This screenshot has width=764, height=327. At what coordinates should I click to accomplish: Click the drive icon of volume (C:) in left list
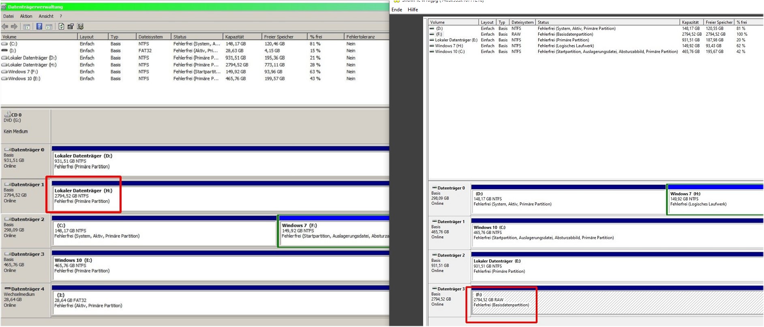coord(5,44)
